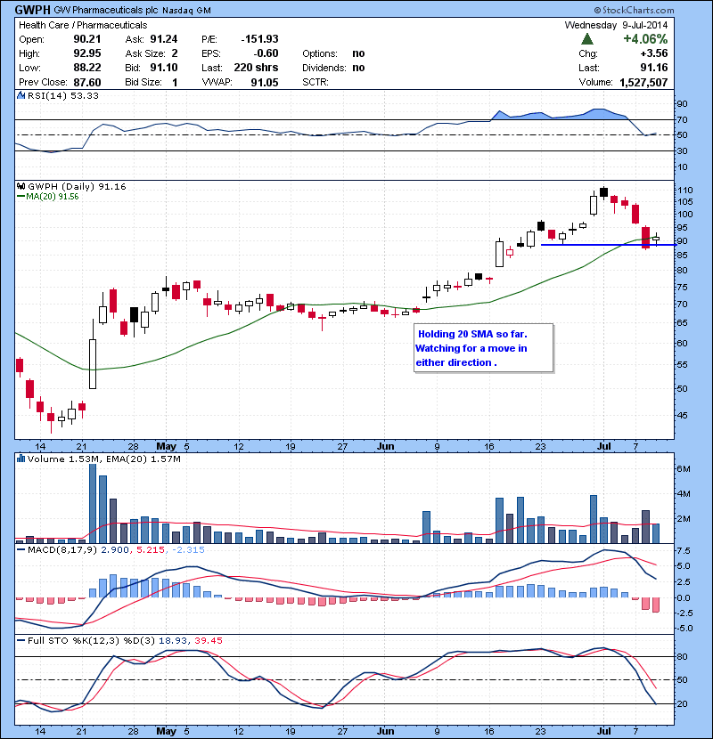Click the Dividends 'no' value
This screenshot has width=713, height=739.
pos(358,68)
